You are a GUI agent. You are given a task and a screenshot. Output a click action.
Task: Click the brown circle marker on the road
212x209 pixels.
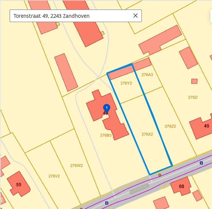(160, 175)
